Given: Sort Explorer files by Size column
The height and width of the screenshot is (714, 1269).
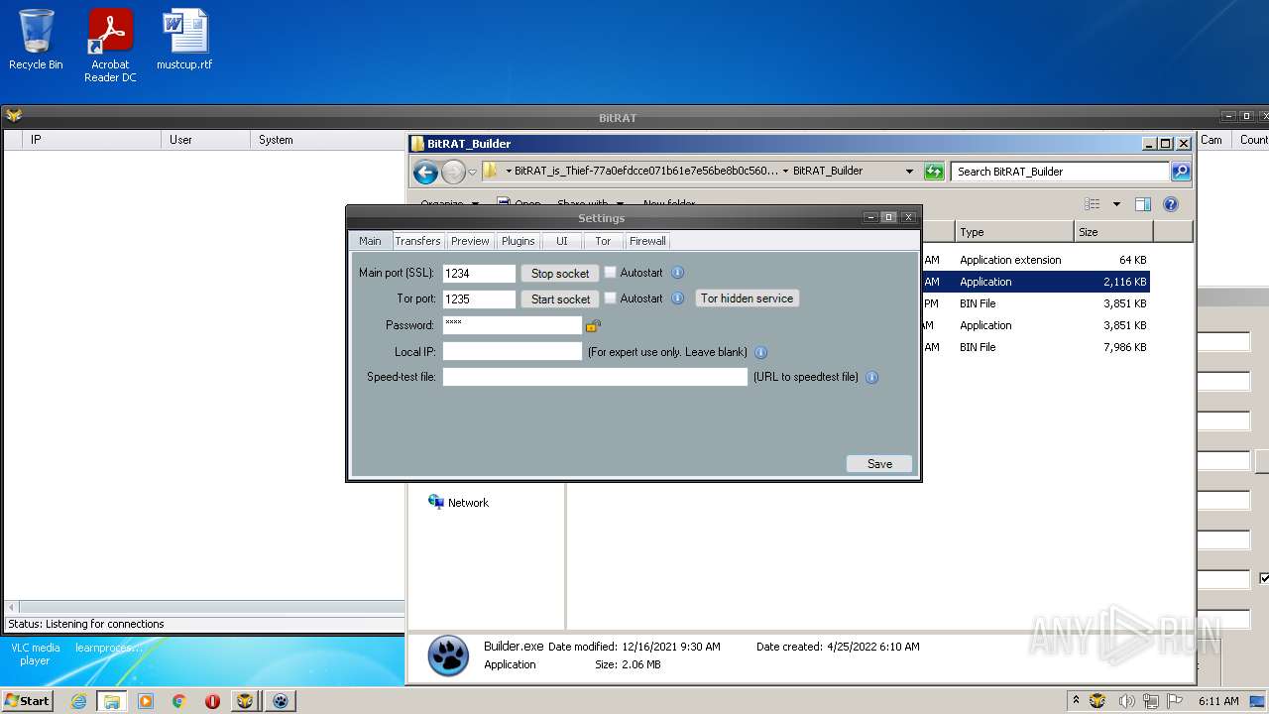Looking at the screenshot, I should click(1113, 232).
